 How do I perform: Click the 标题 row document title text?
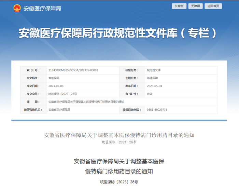[x=86, y=102]
